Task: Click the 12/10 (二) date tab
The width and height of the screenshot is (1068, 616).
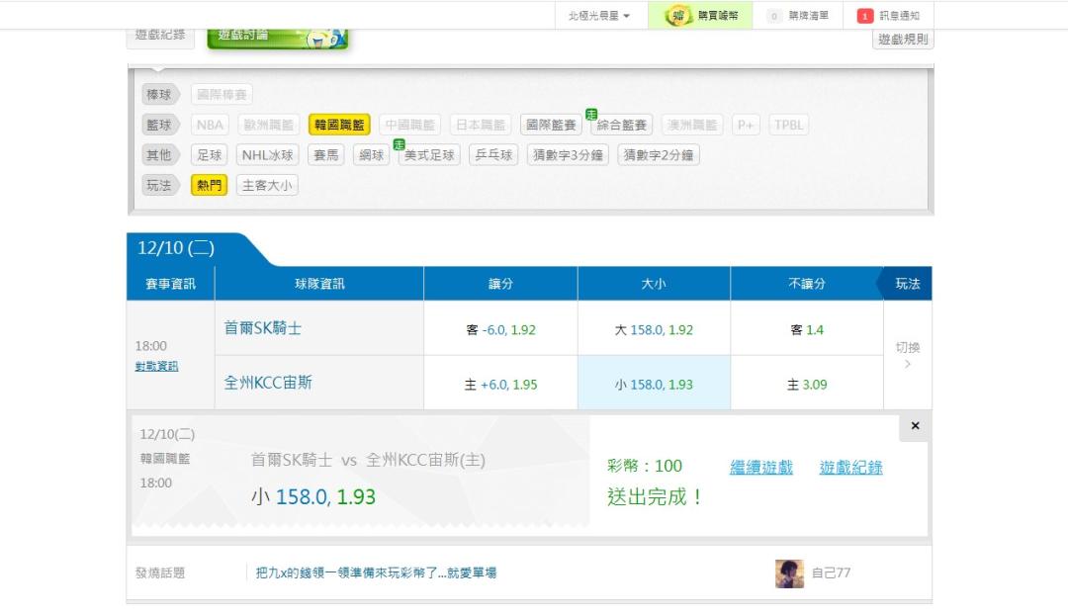Action: tap(176, 248)
